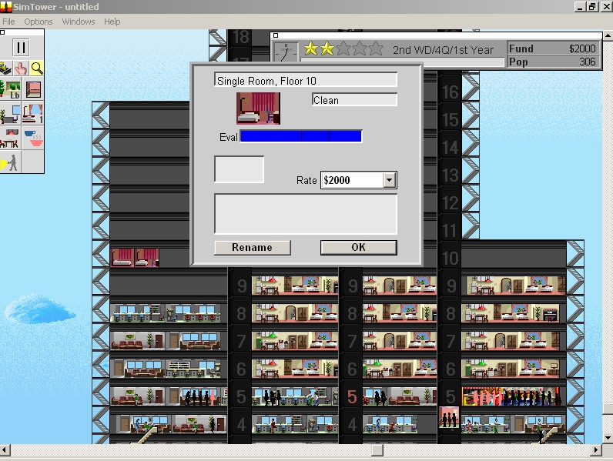Choose the fast food build tool
The image size is (613, 461).
pos(33,138)
